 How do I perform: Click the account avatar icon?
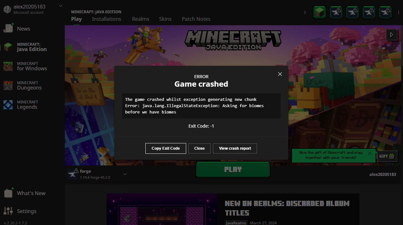tap(7, 9)
